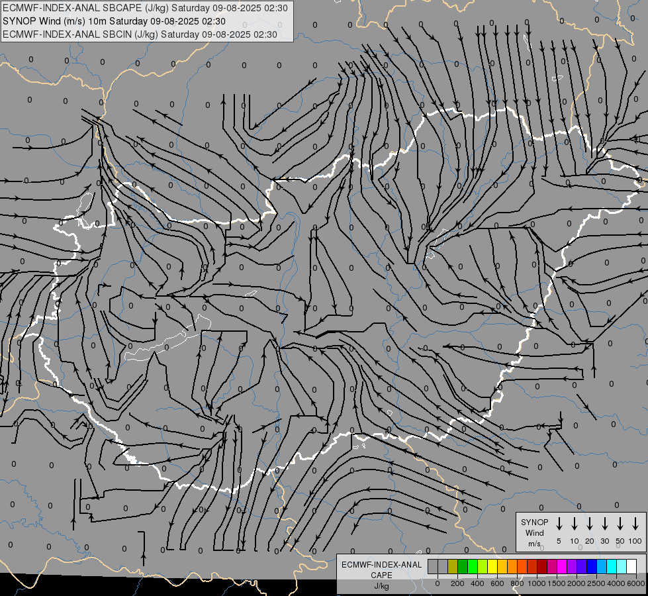Click the 'm/s' unit in wind legend

(x=534, y=544)
